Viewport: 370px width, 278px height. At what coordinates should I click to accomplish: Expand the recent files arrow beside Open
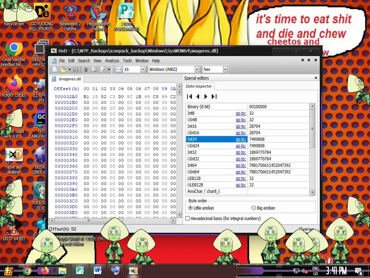(69, 69)
